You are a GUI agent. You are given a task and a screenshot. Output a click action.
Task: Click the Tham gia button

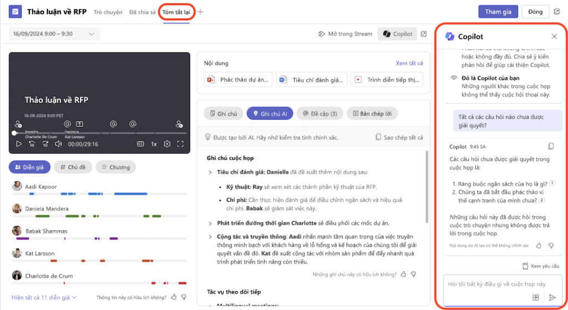[498, 12]
